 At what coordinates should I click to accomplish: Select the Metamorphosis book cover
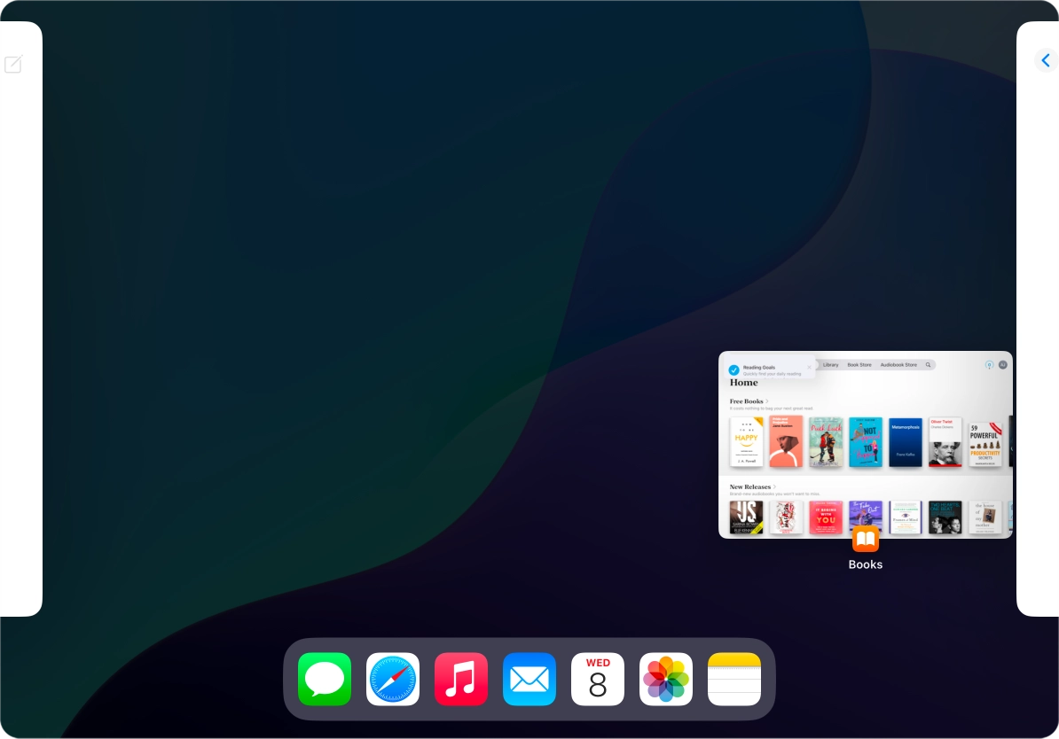click(906, 442)
